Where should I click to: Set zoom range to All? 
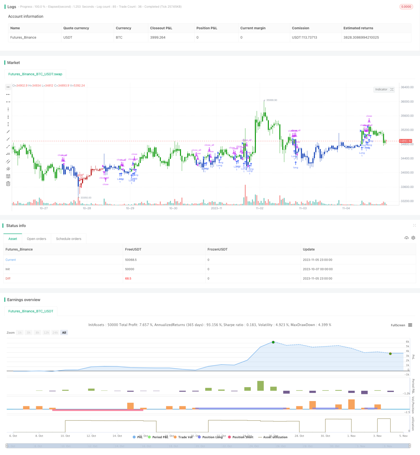64,333
